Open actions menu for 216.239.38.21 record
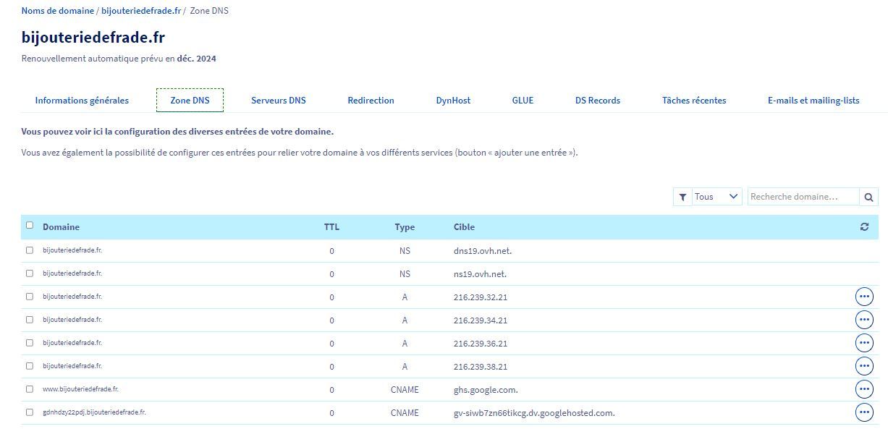This screenshot has height=442, width=888. point(864,366)
